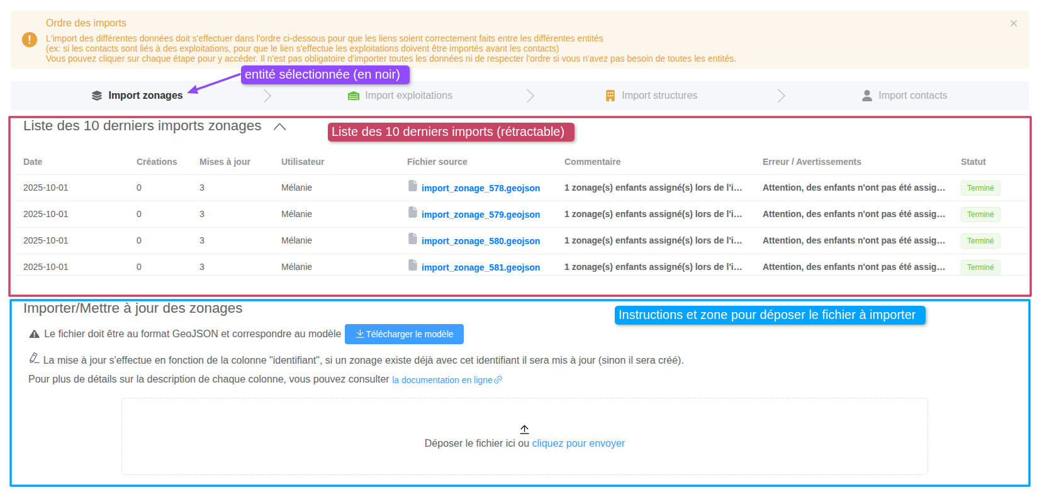1037x504 pixels.
Task: Click the building icon beside Import structures
Action: [610, 96]
